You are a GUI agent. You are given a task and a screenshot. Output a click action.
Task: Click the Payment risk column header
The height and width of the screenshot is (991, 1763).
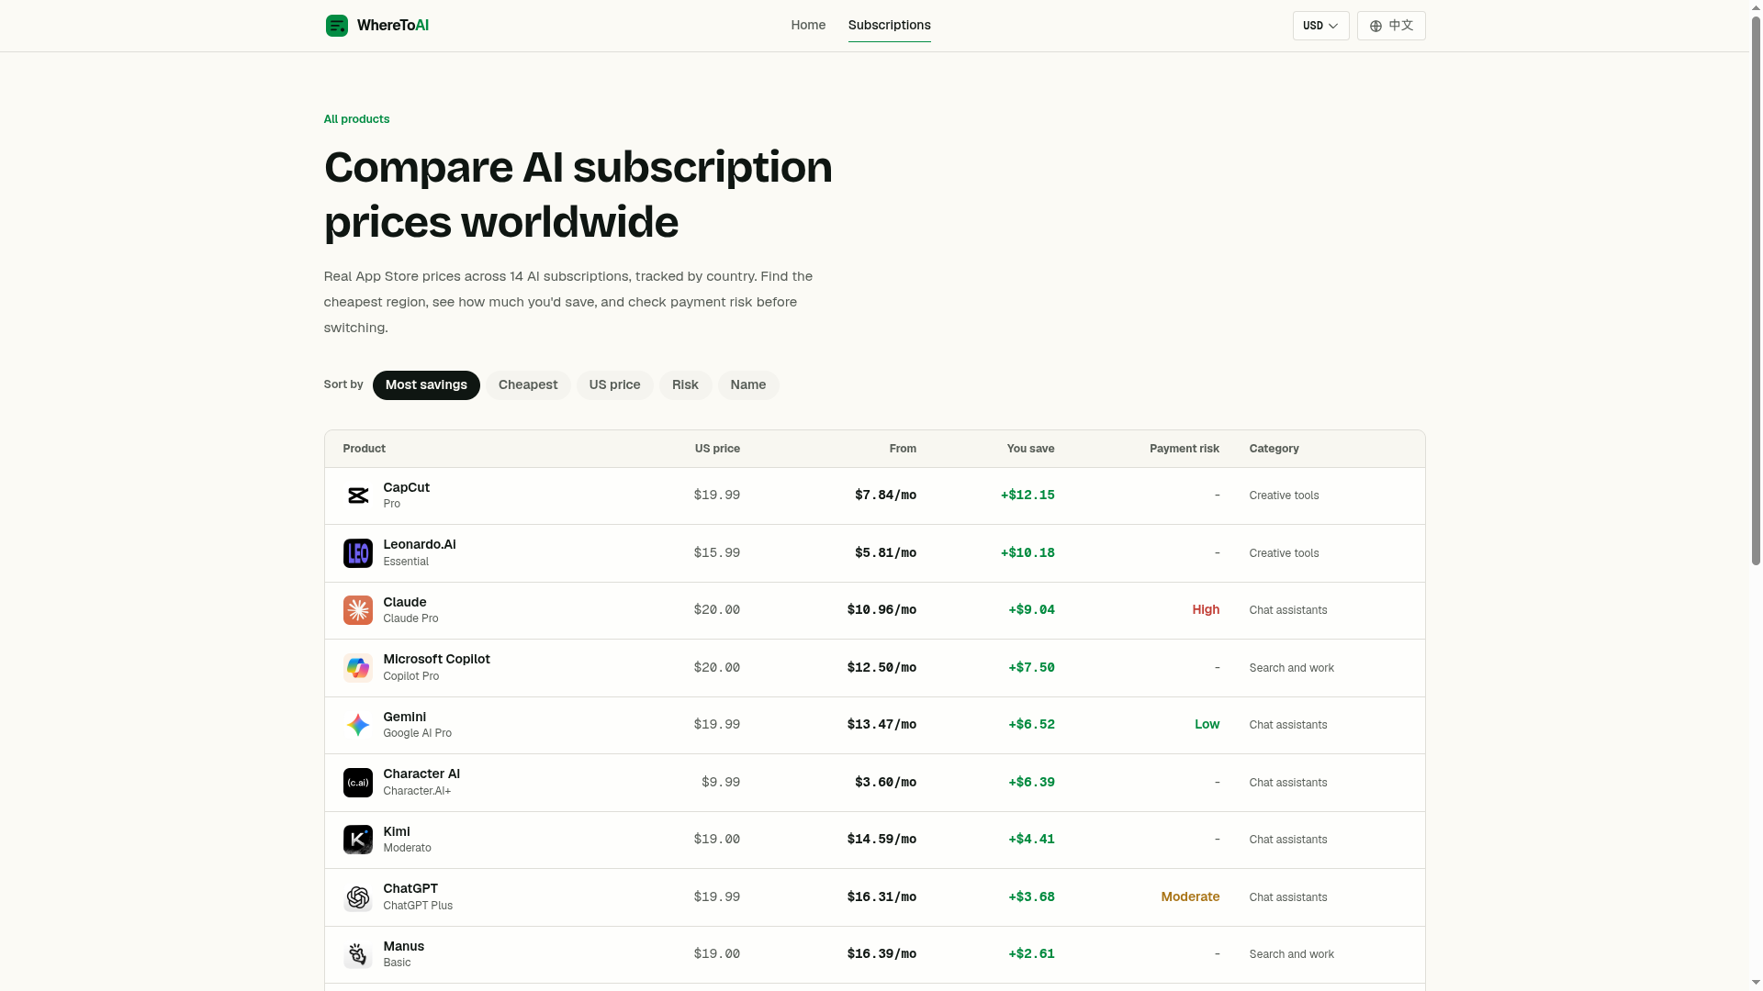coord(1185,449)
